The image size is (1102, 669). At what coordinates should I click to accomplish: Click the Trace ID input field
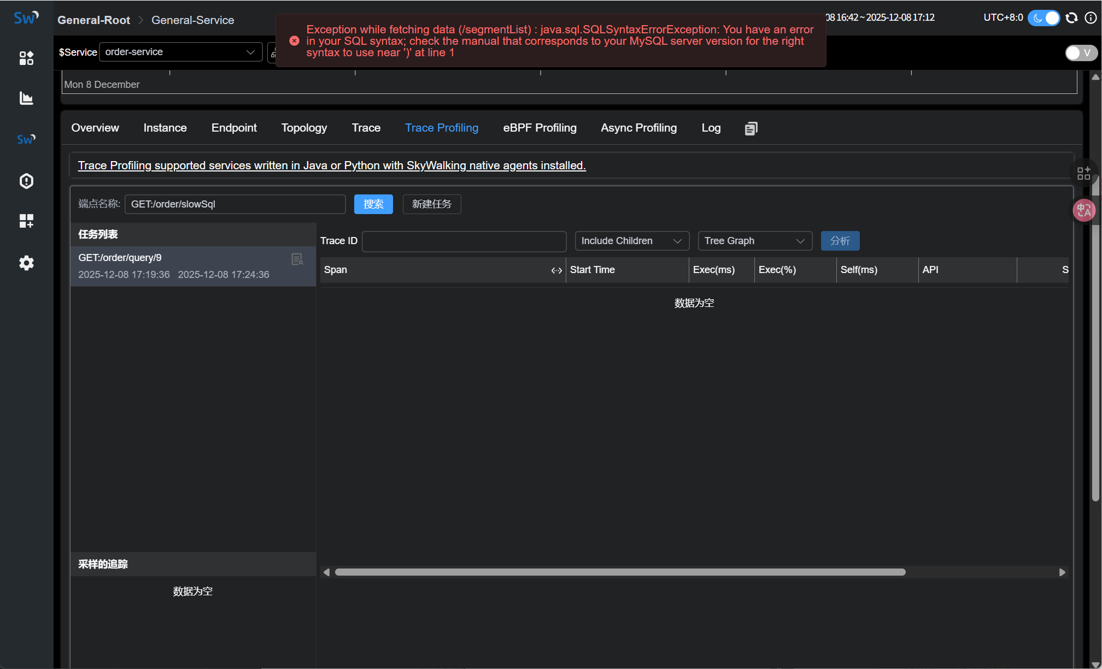464,241
